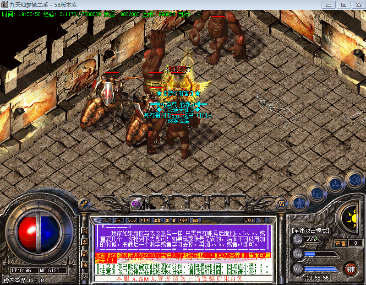Select empty quick belt slot 4
This screenshot has width=366, height=285.
[x=197, y=203]
